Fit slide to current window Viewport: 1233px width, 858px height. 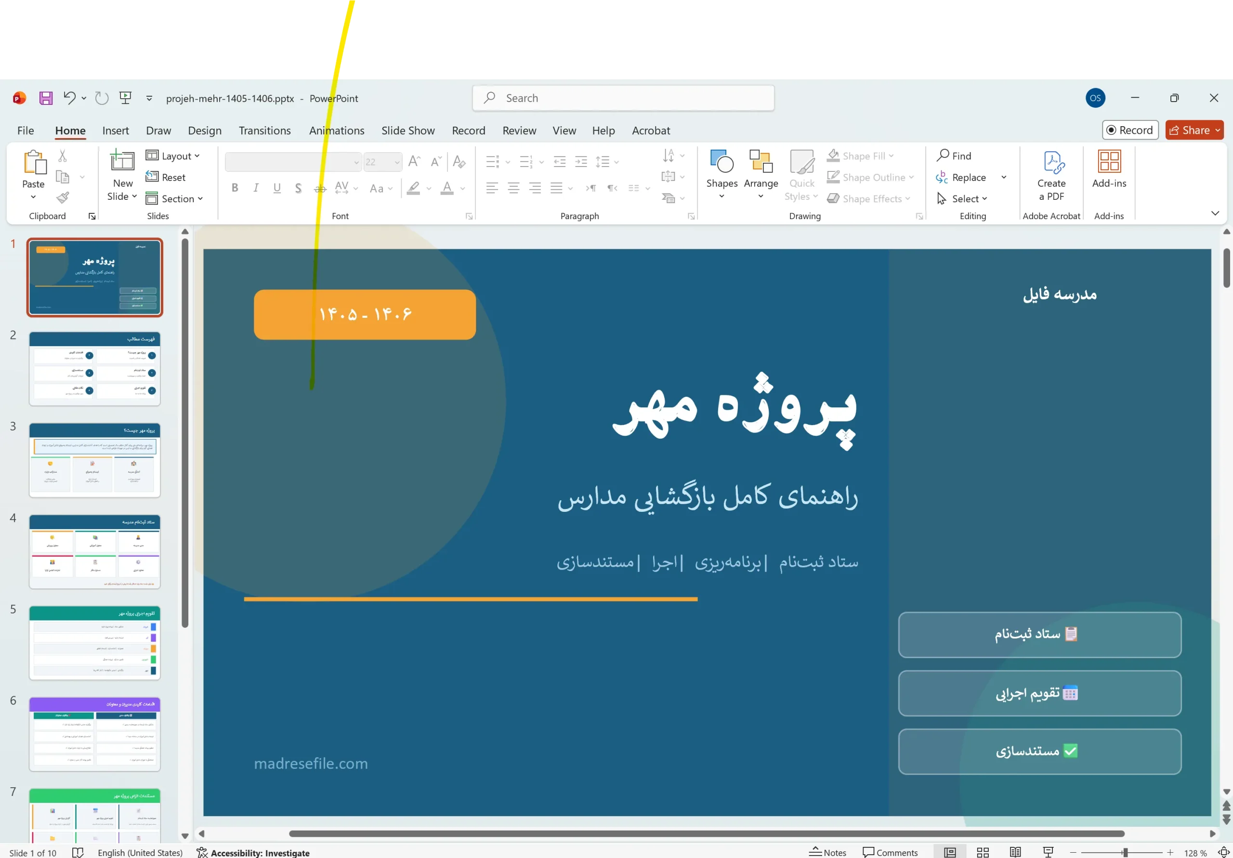coord(1223,852)
